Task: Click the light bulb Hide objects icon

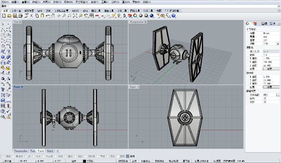Action: [119, 16]
